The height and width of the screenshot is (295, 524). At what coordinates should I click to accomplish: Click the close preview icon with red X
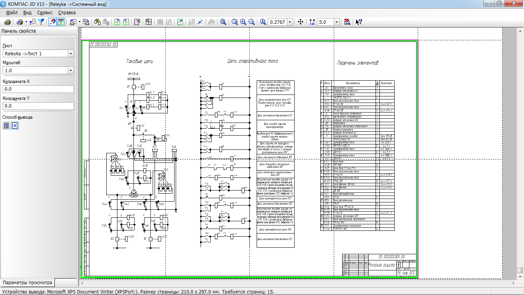(x=347, y=22)
